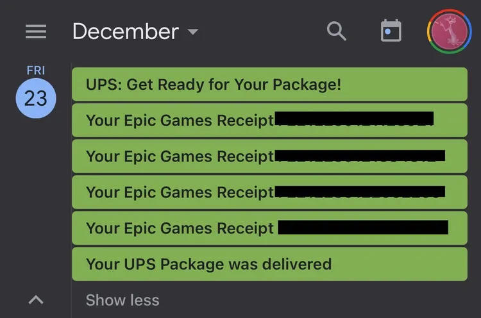Open the account profile avatar

pos(450,31)
